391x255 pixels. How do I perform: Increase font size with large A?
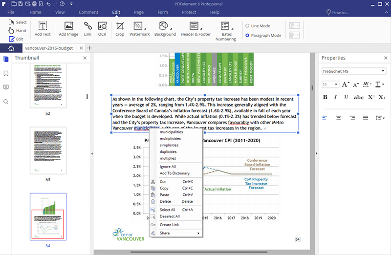(x=346, y=84)
